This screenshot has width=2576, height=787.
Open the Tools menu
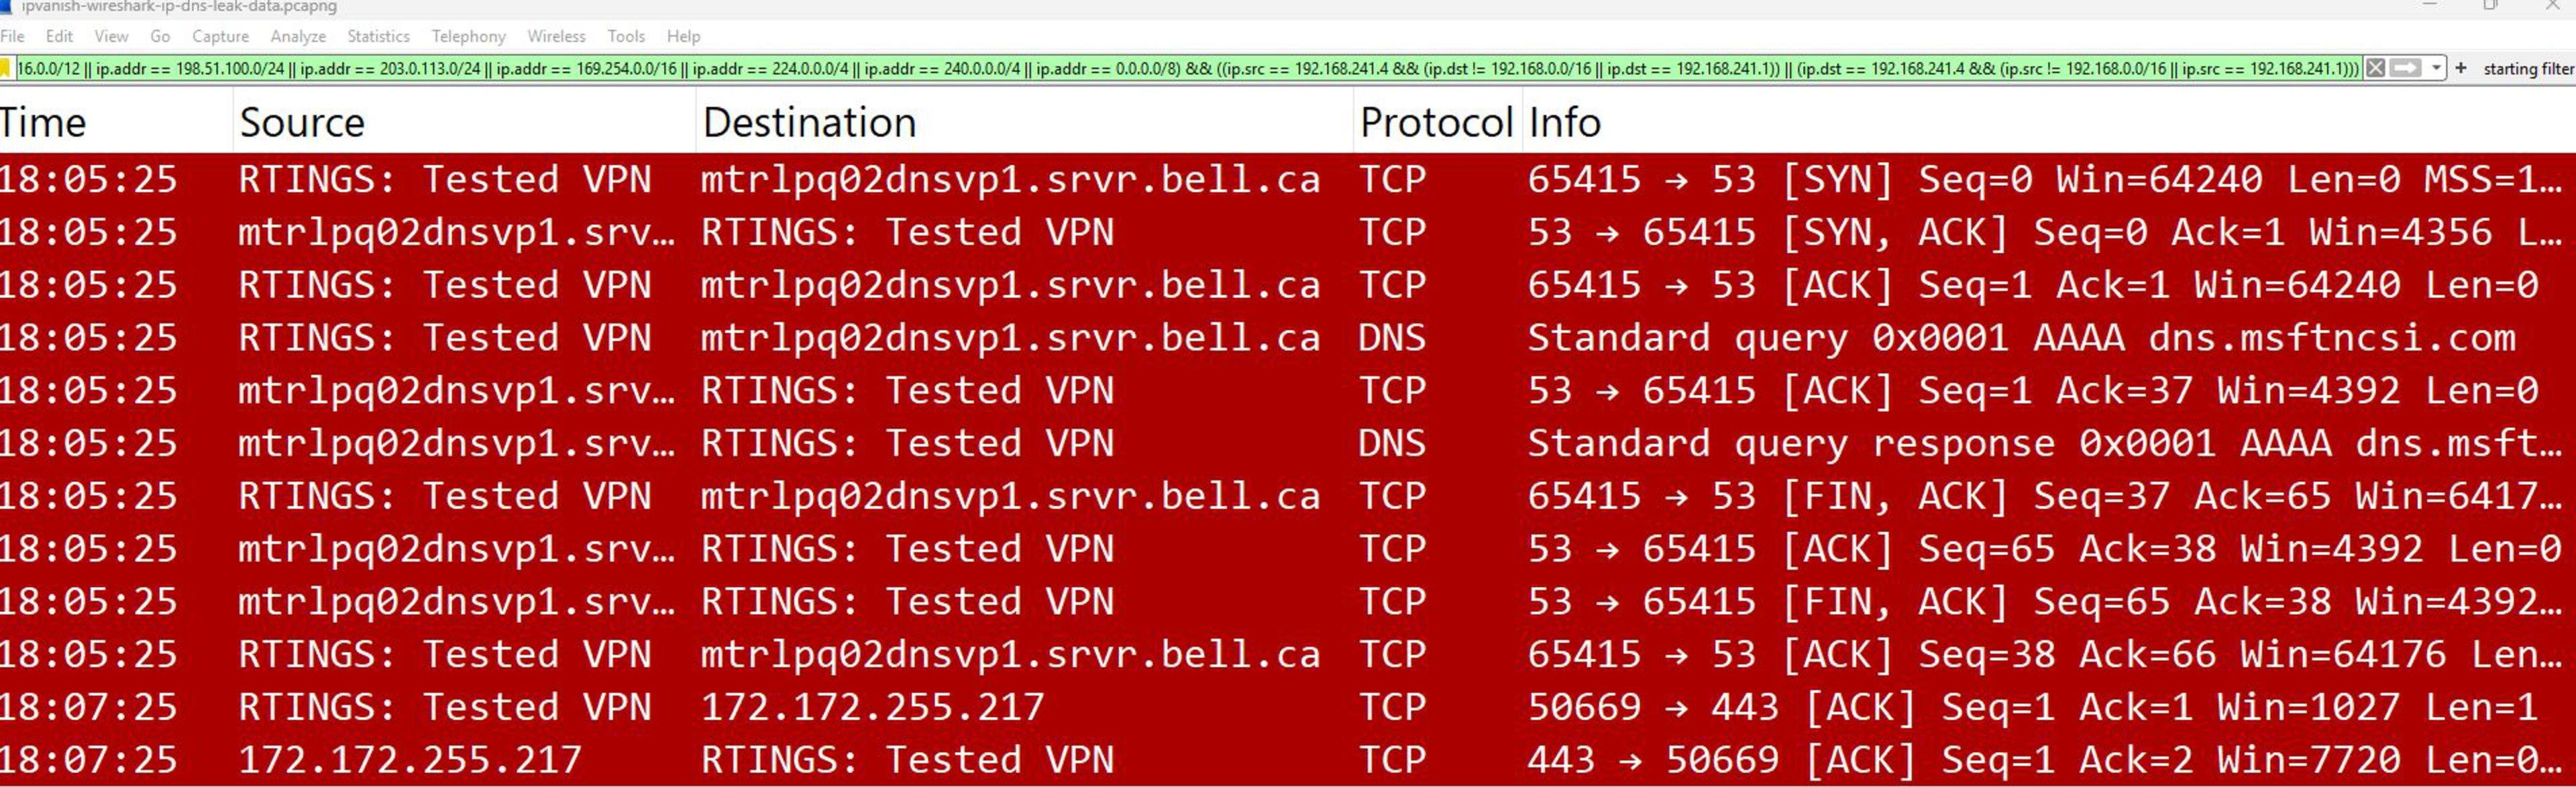click(626, 36)
